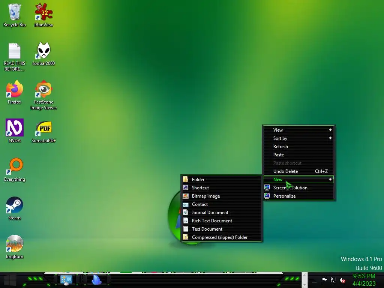Create a new Text Document
Image resolution: width=384 pixels, height=288 pixels.
222,229
